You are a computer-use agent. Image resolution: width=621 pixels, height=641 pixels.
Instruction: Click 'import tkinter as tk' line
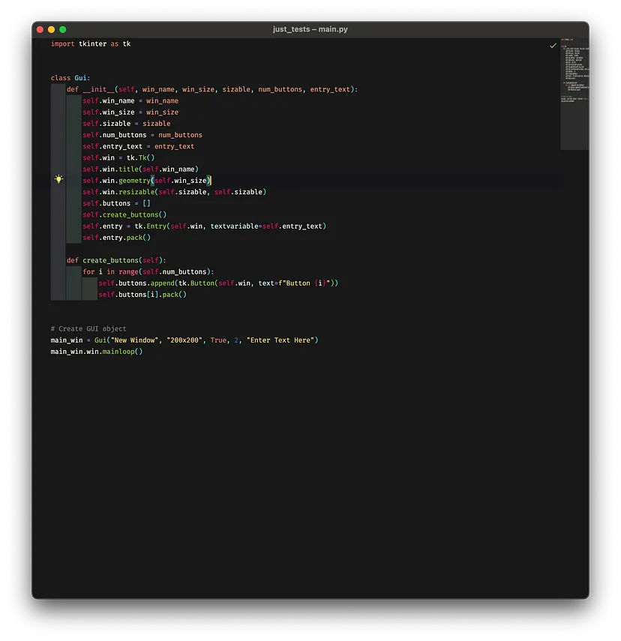91,43
